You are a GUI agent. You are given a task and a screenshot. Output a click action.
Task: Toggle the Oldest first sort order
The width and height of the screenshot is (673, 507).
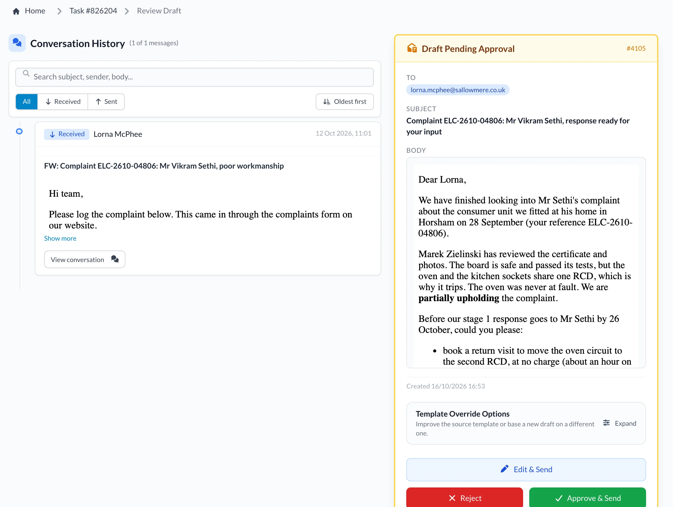tap(344, 101)
